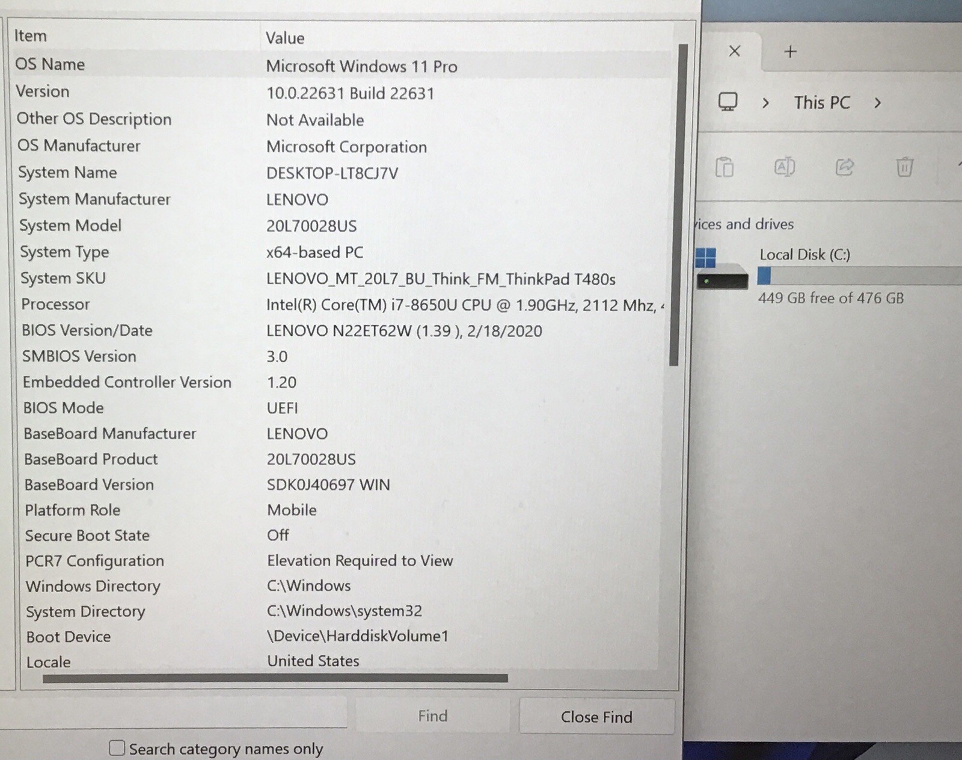Screen dimensions: 962x760
Task: Select the Boot Device row
Action: click(x=340, y=636)
